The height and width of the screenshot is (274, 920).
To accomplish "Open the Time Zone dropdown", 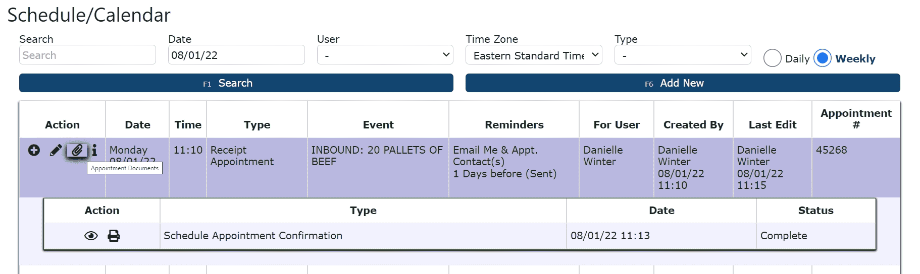I will [x=534, y=55].
